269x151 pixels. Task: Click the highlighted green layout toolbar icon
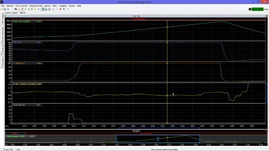pyautogui.click(x=43, y=9)
